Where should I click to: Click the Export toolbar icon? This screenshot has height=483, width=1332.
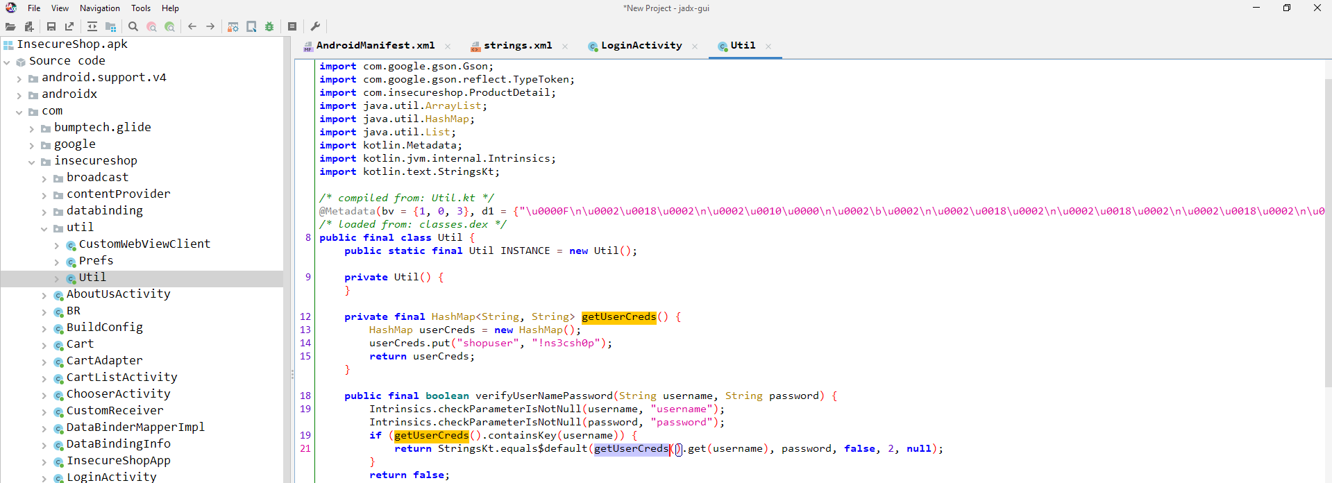coord(69,26)
